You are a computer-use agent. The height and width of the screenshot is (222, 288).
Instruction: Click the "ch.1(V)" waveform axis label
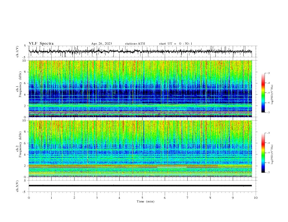17,52
